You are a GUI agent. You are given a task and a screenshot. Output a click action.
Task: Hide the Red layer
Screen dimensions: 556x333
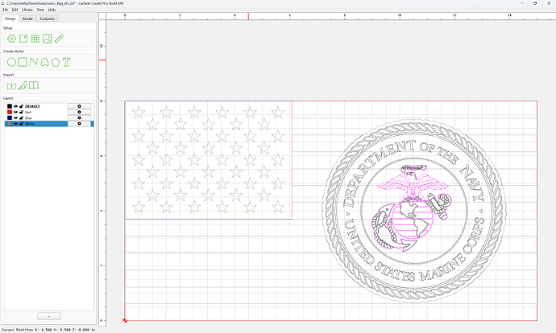15,112
